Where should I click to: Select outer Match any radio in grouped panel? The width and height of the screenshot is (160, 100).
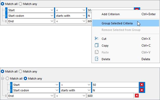[x=20, y=71]
